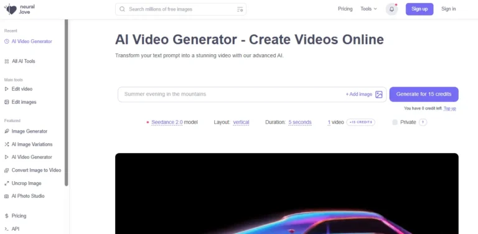Viewport: 478px width, 234px height.
Task: Click the 'You have 0 credit left' text
Action: pyautogui.click(x=423, y=108)
